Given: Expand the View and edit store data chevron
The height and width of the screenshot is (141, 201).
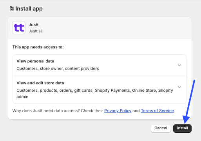Looking at the screenshot, I should 179,87.
